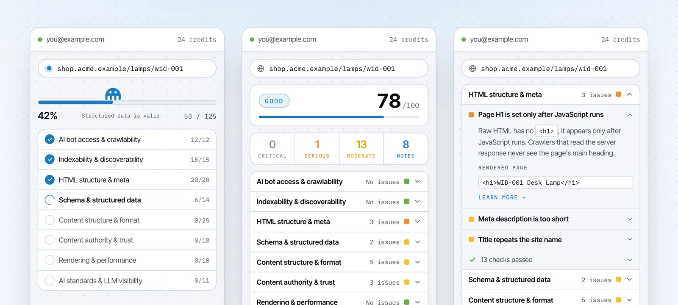
Task: Click the GOOD rating badge
Action: coord(274,101)
